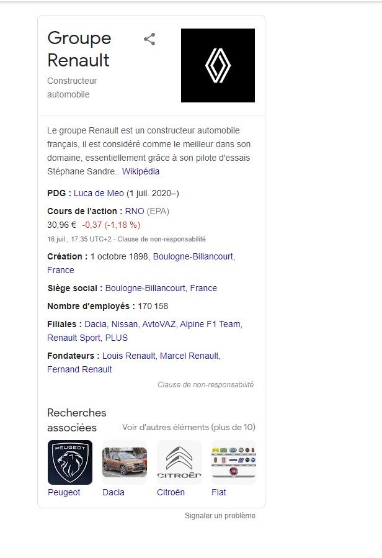Open the Renault Sport link

tap(74, 338)
